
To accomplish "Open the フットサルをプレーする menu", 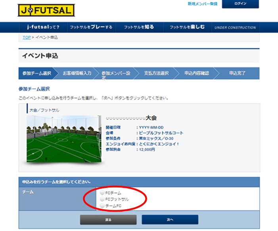I will tap(91, 27).
